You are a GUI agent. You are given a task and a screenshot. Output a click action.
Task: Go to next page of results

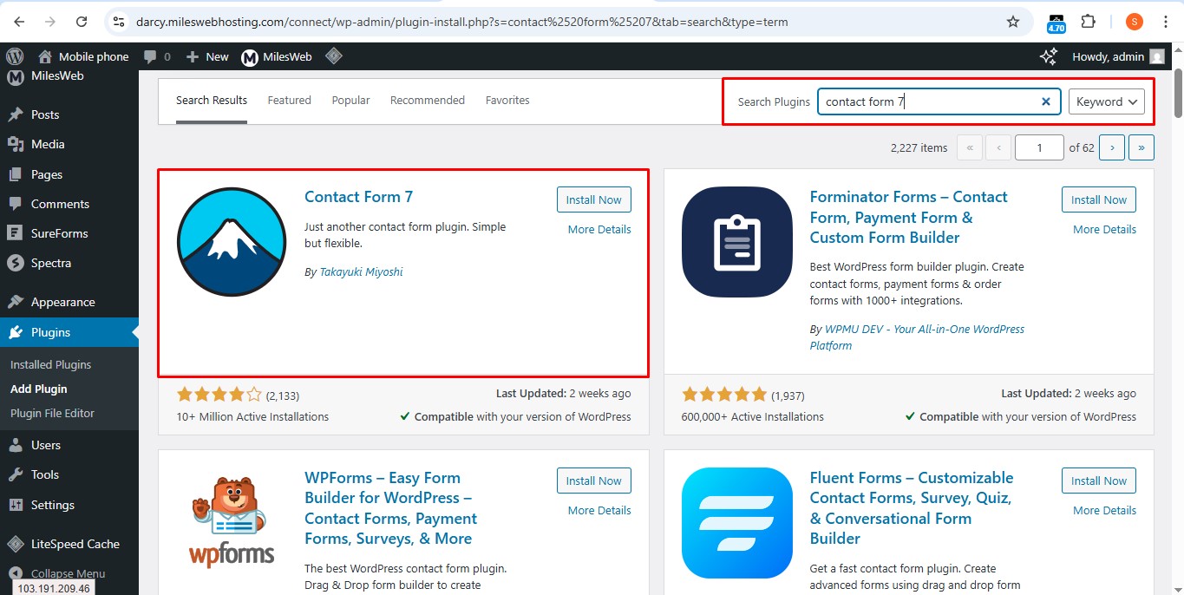[1112, 147]
